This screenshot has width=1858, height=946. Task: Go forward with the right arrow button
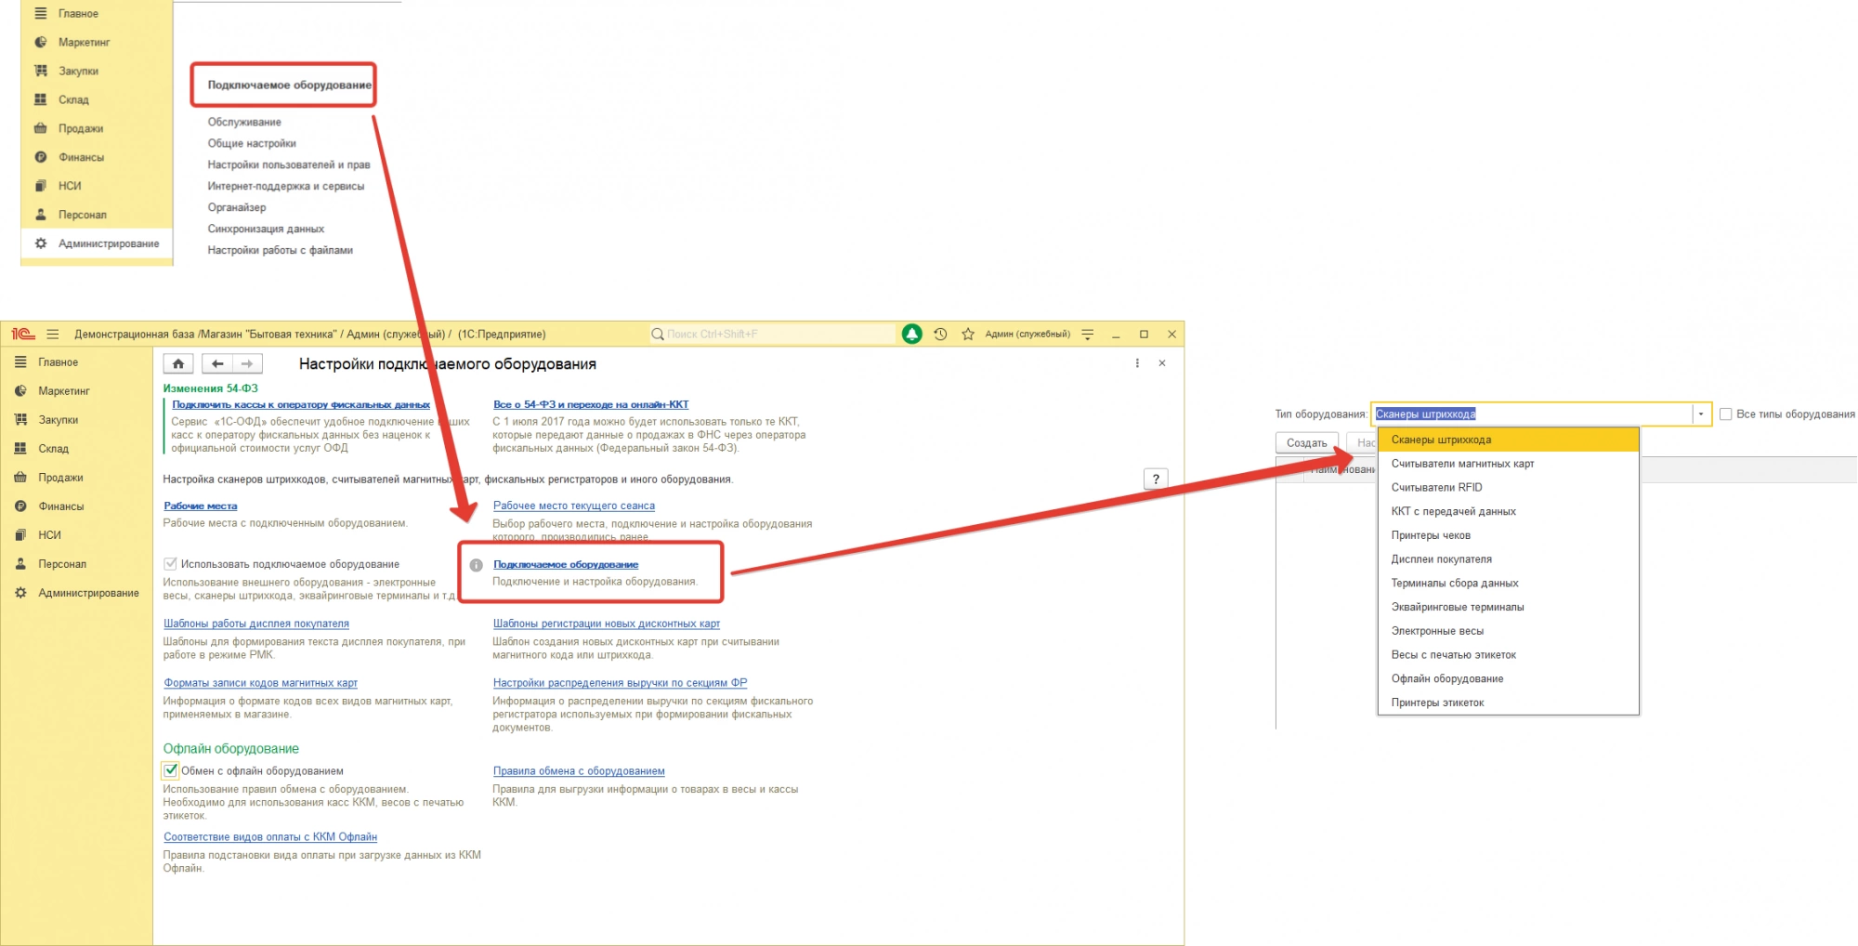(247, 363)
